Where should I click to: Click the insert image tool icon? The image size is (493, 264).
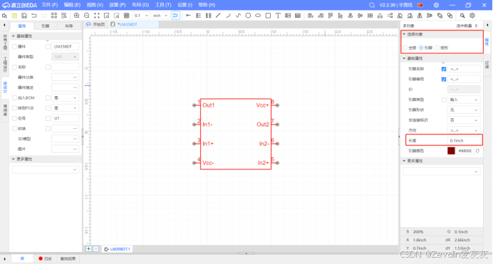pyautogui.click(x=288, y=16)
